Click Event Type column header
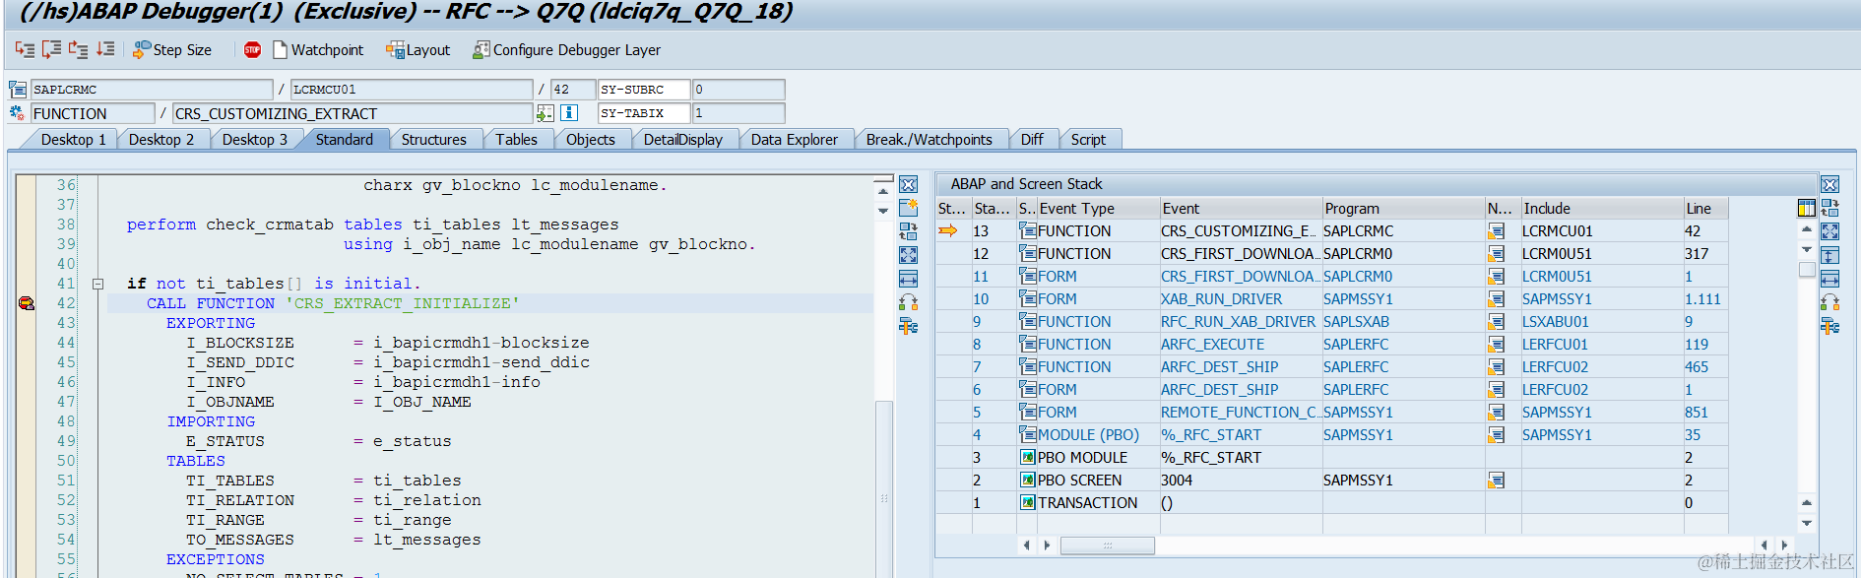Screen dimensions: 1861x578 click(1097, 208)
